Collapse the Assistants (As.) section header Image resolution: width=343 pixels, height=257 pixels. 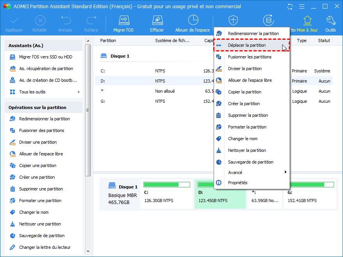tap(44, 46)
